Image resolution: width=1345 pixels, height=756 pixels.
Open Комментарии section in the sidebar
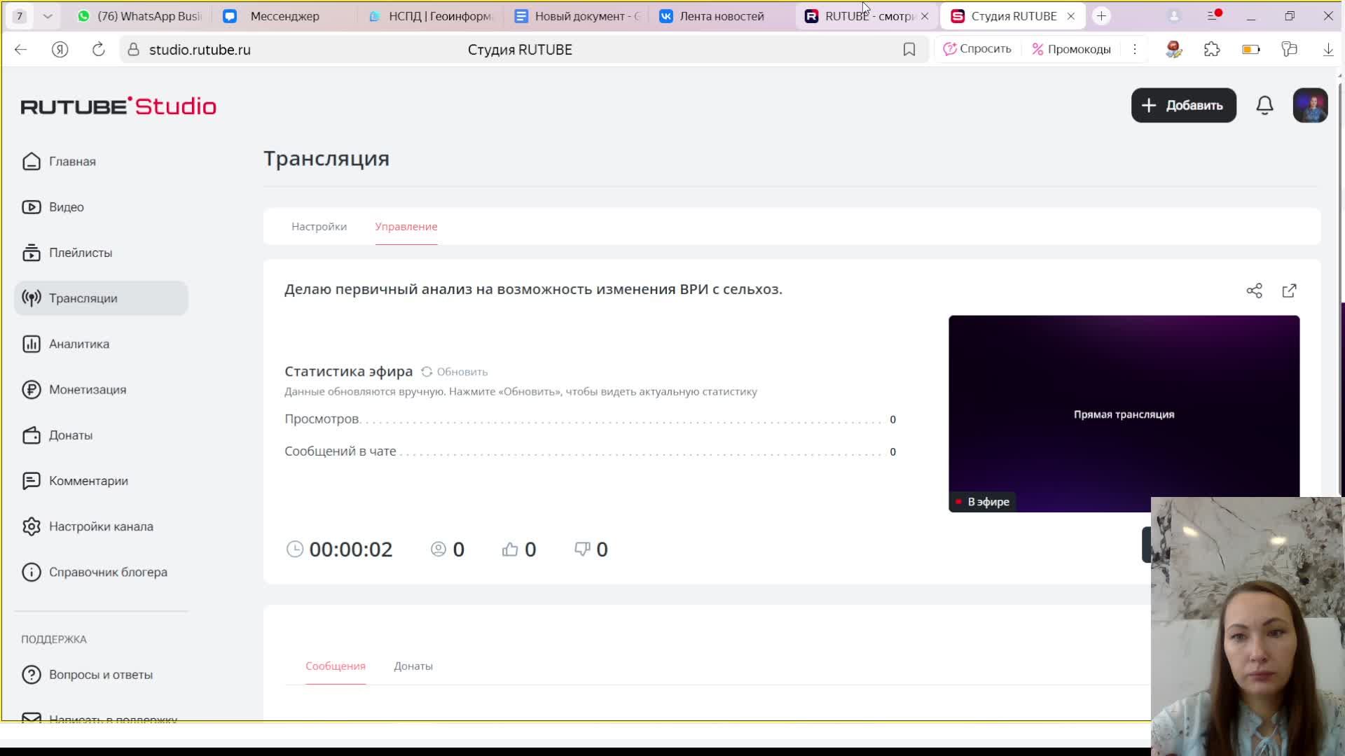point(88,481)
